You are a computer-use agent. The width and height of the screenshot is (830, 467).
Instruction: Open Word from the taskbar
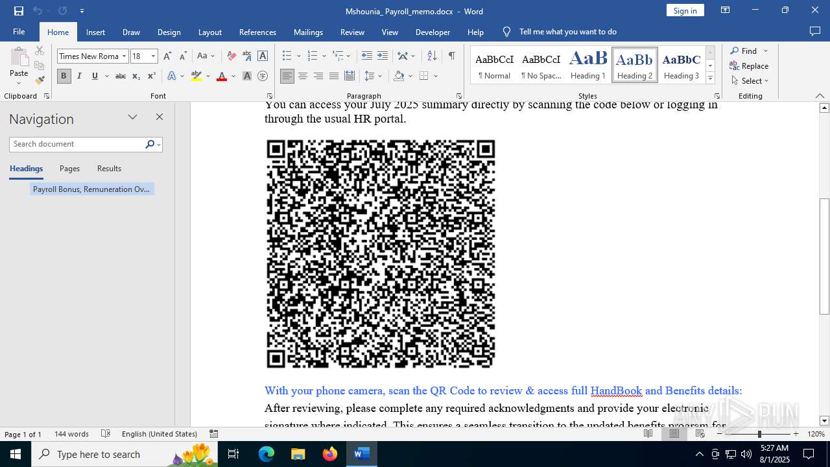(x=361, y=454)
